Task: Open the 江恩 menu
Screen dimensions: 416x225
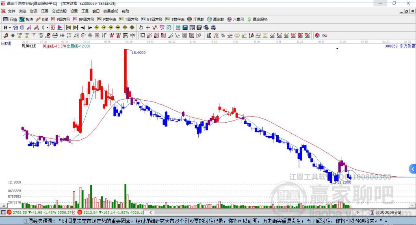Action: tap(45, 11)
